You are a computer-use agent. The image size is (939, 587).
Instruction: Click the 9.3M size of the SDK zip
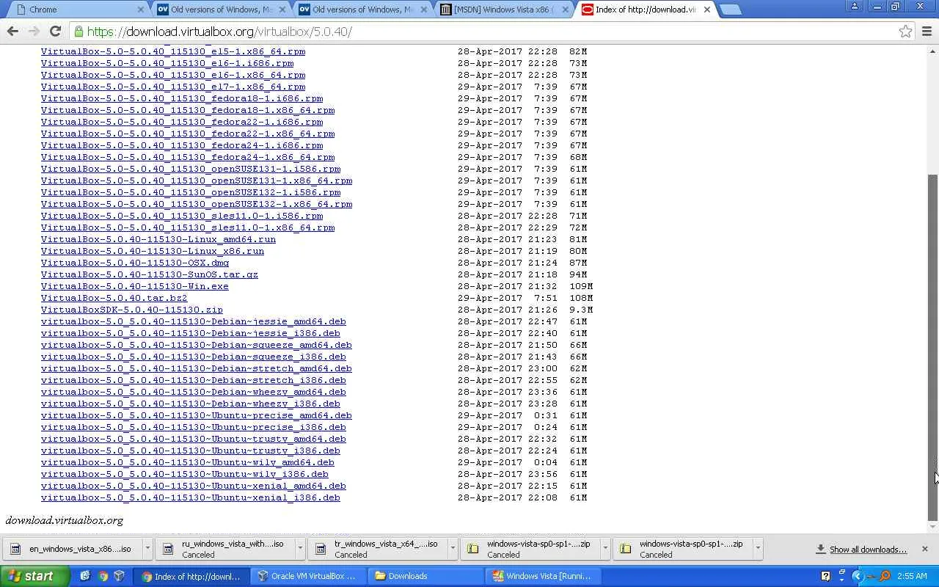click(x=581, y=310)
